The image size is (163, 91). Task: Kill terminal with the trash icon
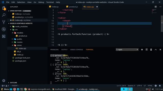pos(151,50)
